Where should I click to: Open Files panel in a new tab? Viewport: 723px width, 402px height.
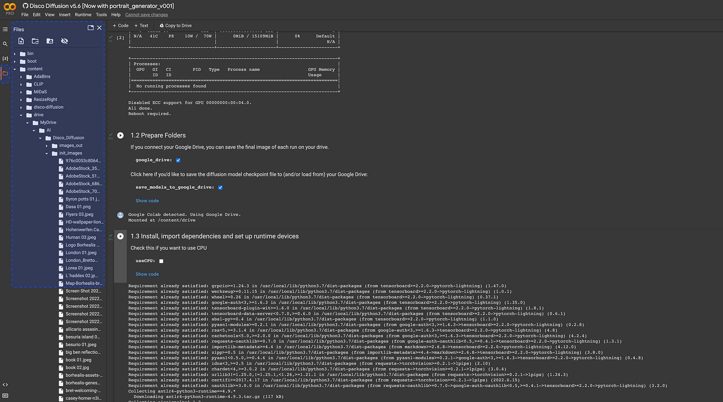(x=91, y=28)
